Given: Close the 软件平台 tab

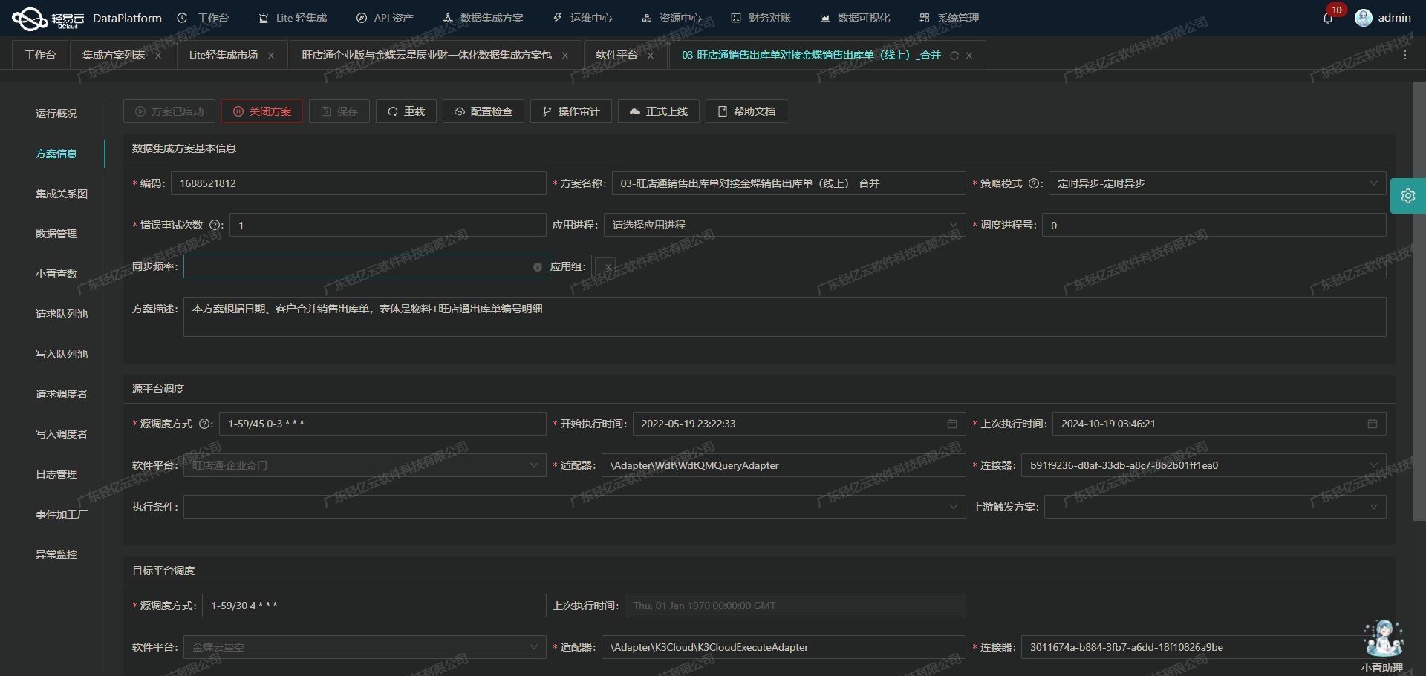Looking at the screenshot, I should (651, 56).
